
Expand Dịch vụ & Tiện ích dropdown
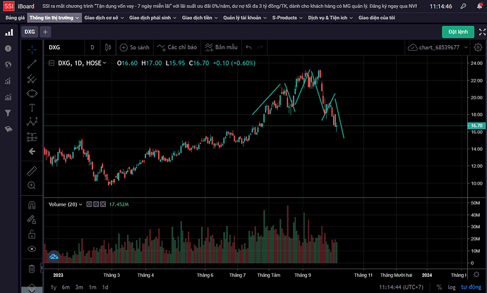click(x=330, y=18)
